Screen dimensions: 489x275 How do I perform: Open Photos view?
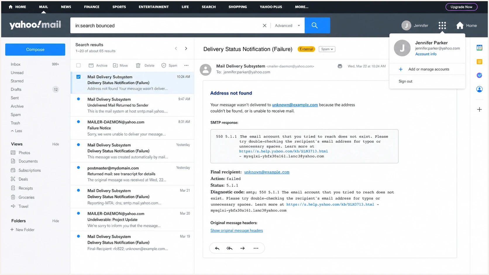coord(20,153)
